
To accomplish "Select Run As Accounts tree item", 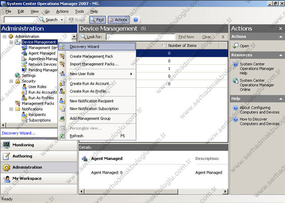I will pos(43,92).
